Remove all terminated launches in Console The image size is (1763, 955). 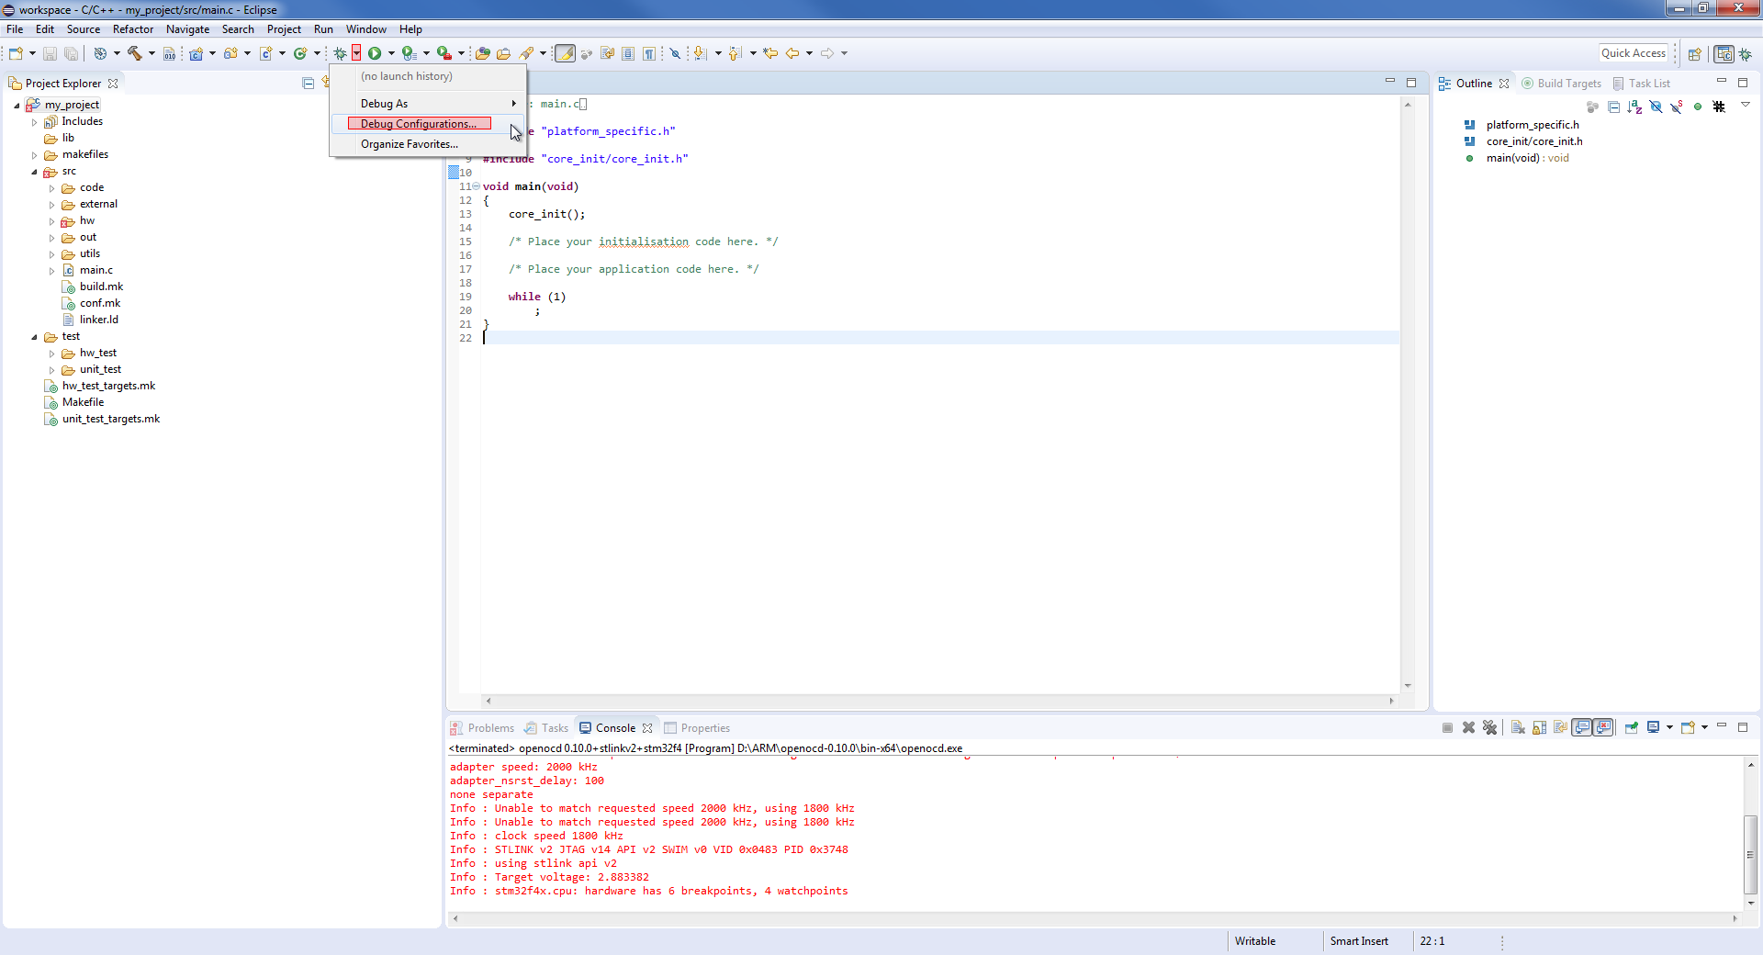(1489, 728)
